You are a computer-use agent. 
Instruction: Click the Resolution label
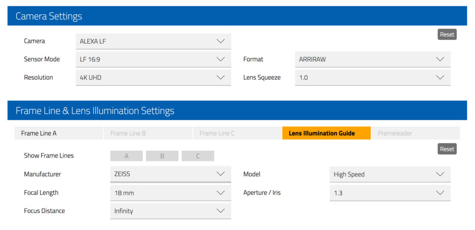click(x=38, y=77)
